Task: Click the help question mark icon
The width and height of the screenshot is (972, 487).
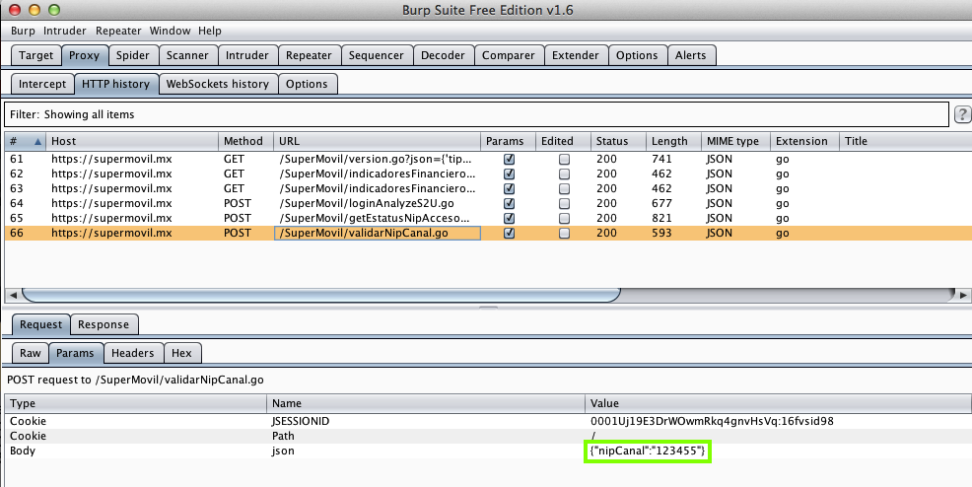Action: 963,114
